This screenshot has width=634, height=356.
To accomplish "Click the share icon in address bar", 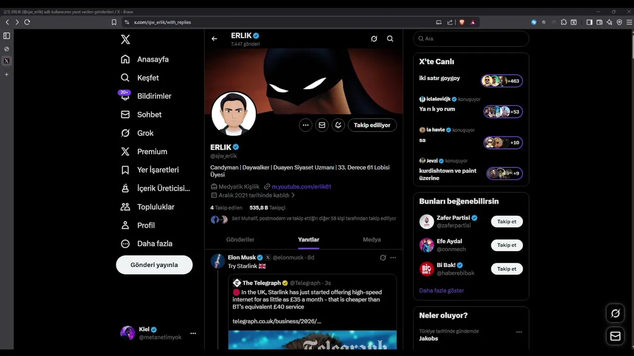I will 450,22.
